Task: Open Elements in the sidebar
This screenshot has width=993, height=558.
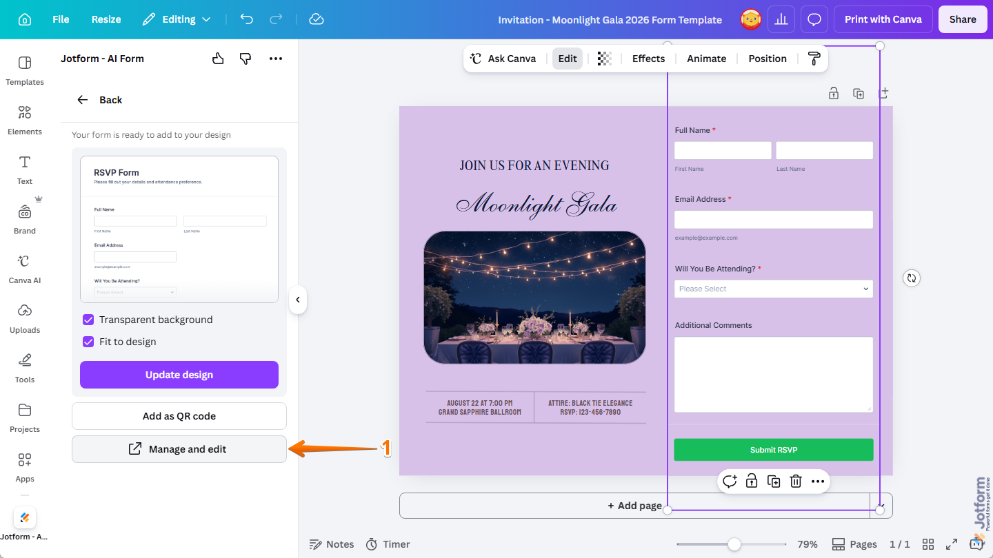Action: 25,121
